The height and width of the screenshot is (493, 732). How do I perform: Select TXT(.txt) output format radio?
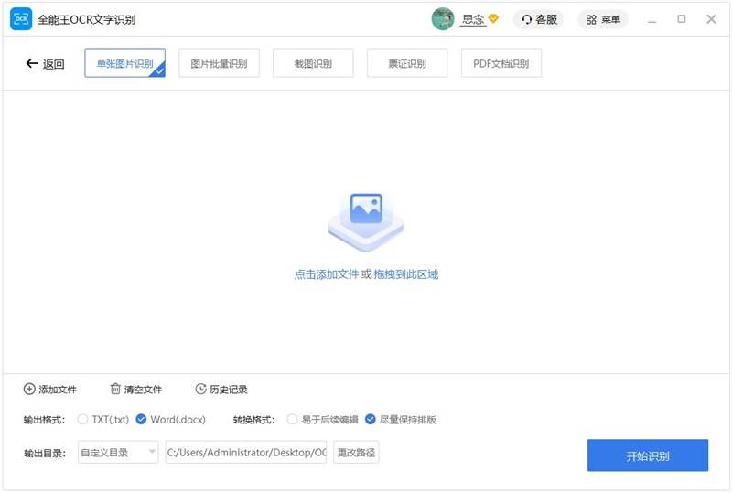[x=82, y=419]
